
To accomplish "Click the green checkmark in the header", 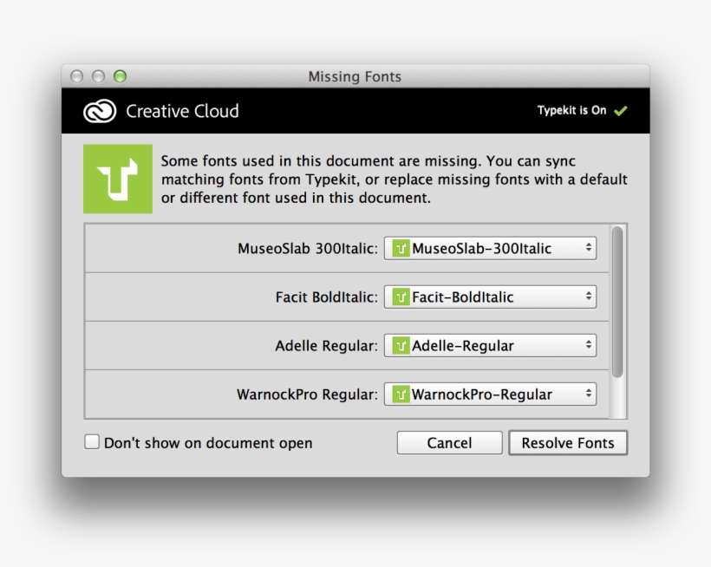I will tap(620, 111).
